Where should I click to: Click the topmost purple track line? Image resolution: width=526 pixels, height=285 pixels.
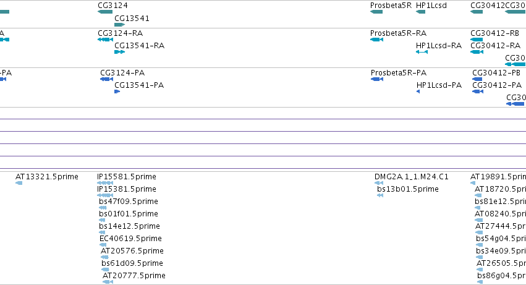(x=263, y=119)
